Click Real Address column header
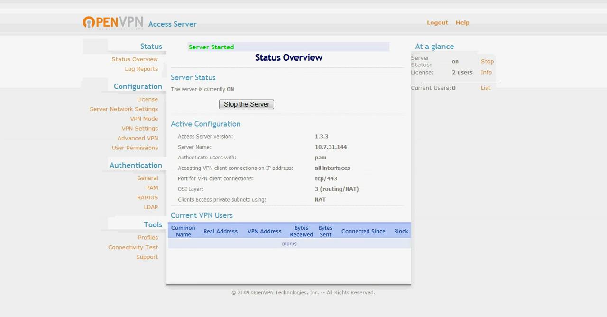 click(x=221, y=231)
